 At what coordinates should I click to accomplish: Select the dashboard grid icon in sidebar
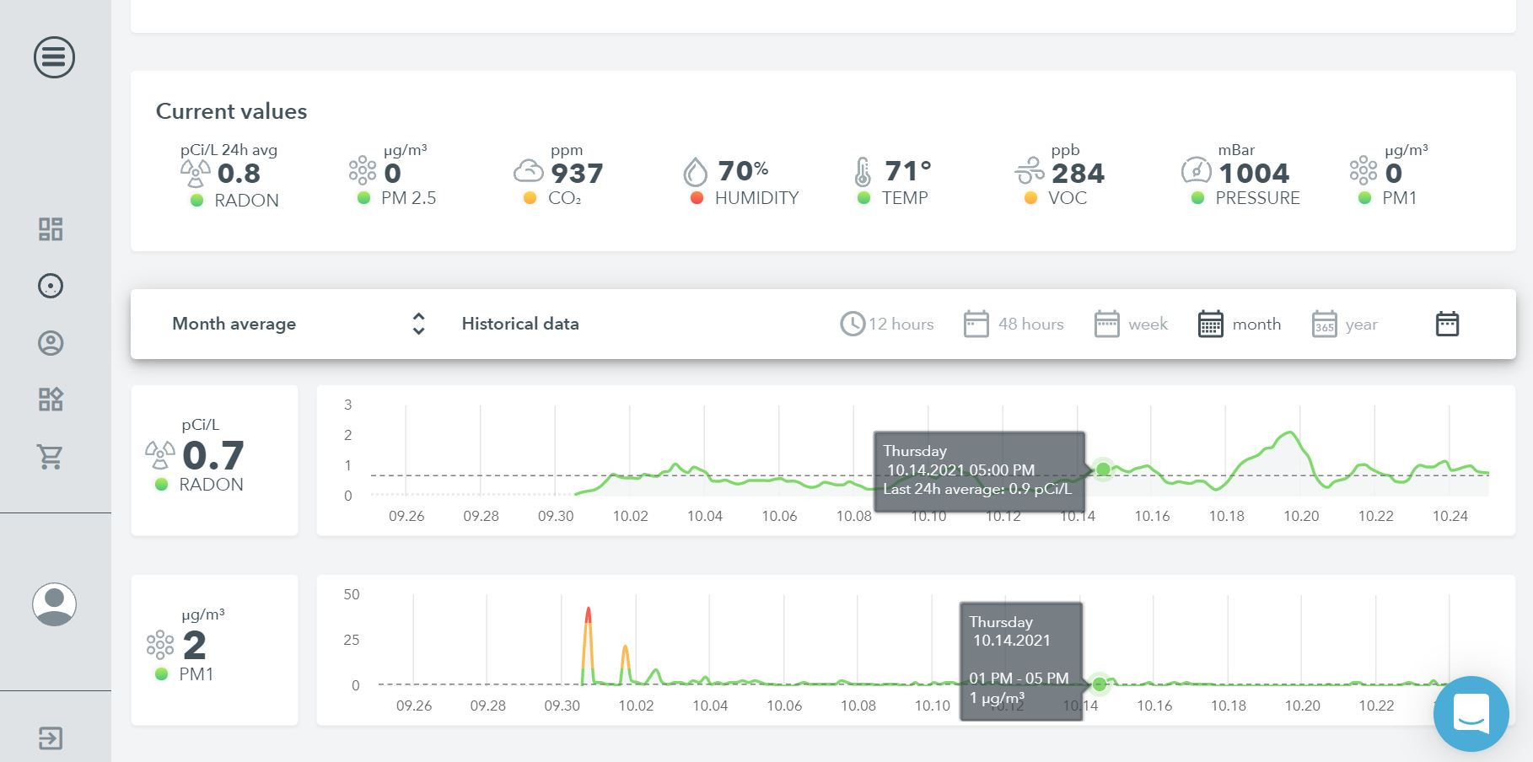pos(51,228)
